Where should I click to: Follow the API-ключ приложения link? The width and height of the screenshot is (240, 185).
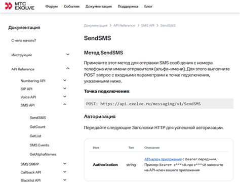pyautogui.click(x=163, y=159)
